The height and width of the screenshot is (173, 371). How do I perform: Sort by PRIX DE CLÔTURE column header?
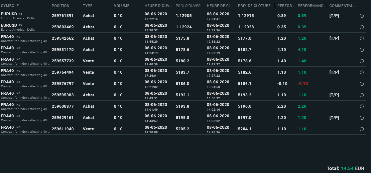[x=254, y=6]
